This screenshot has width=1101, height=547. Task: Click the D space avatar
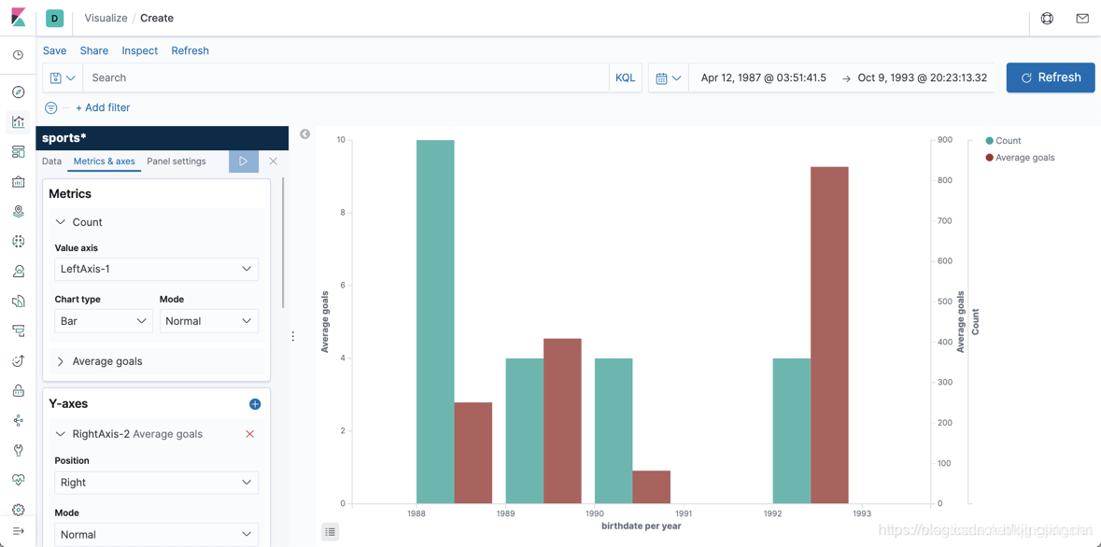(x=55, y=19)
